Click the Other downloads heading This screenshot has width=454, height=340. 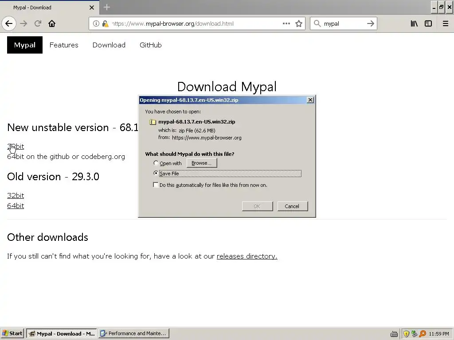point(47,237)
